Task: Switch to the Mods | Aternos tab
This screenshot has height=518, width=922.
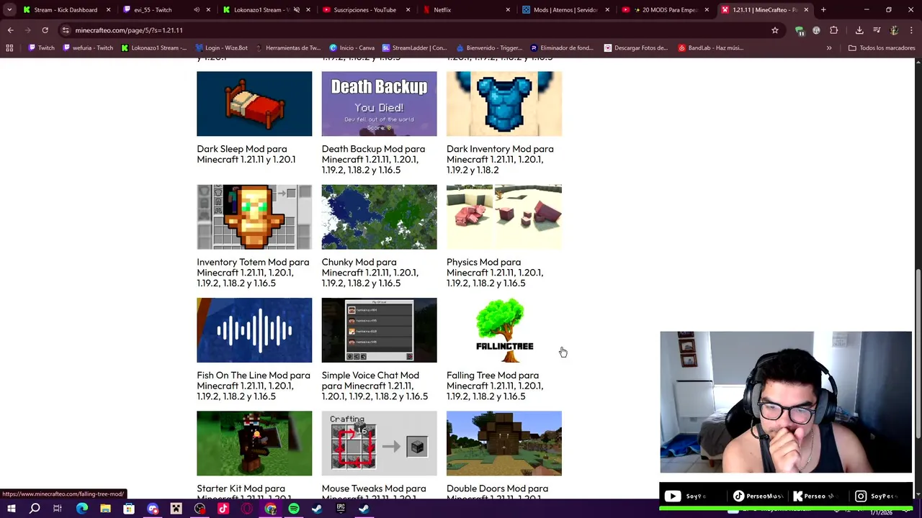Action: (x=565, y=10)
